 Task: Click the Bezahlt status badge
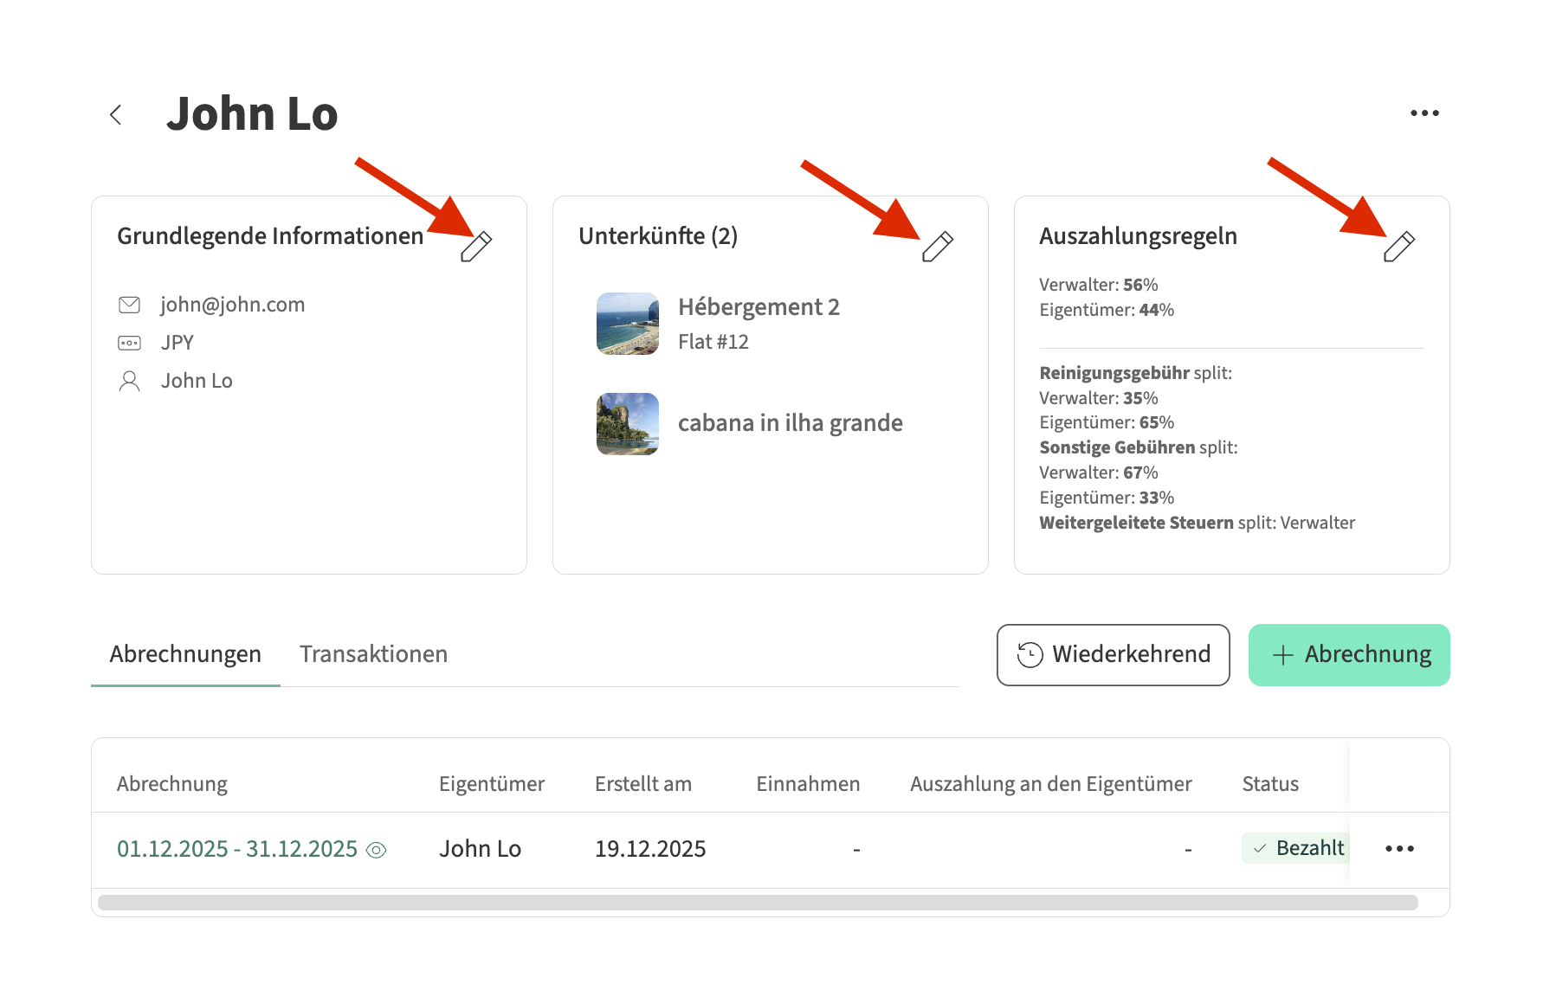coord(1297,848)
